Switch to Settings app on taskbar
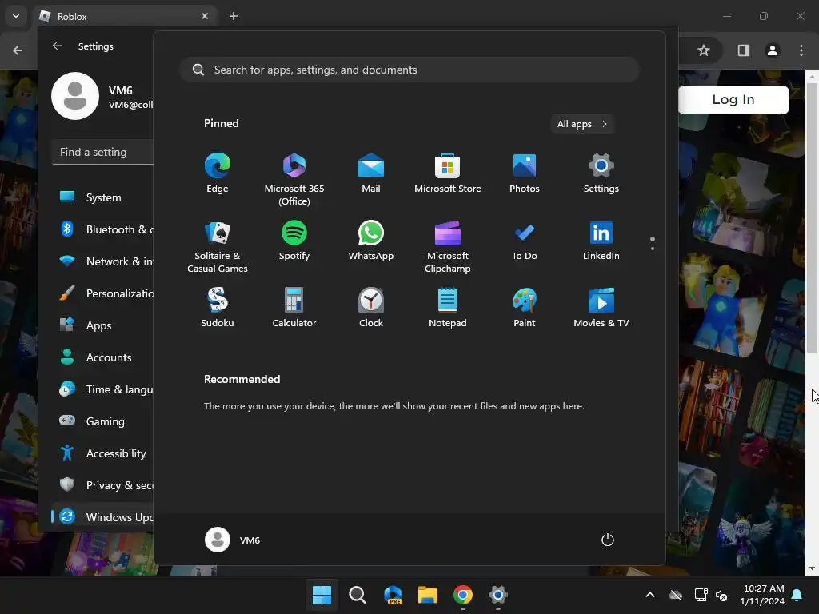The image size is (819, 614). tap(497, 595)
